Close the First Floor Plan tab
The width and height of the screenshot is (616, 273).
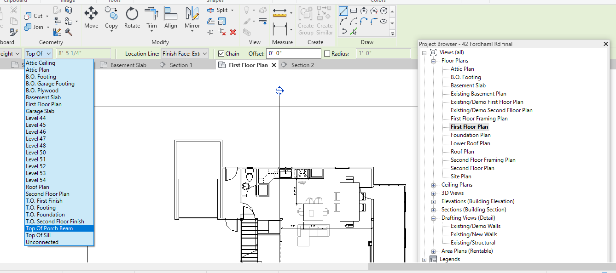[x=274, y=65]
